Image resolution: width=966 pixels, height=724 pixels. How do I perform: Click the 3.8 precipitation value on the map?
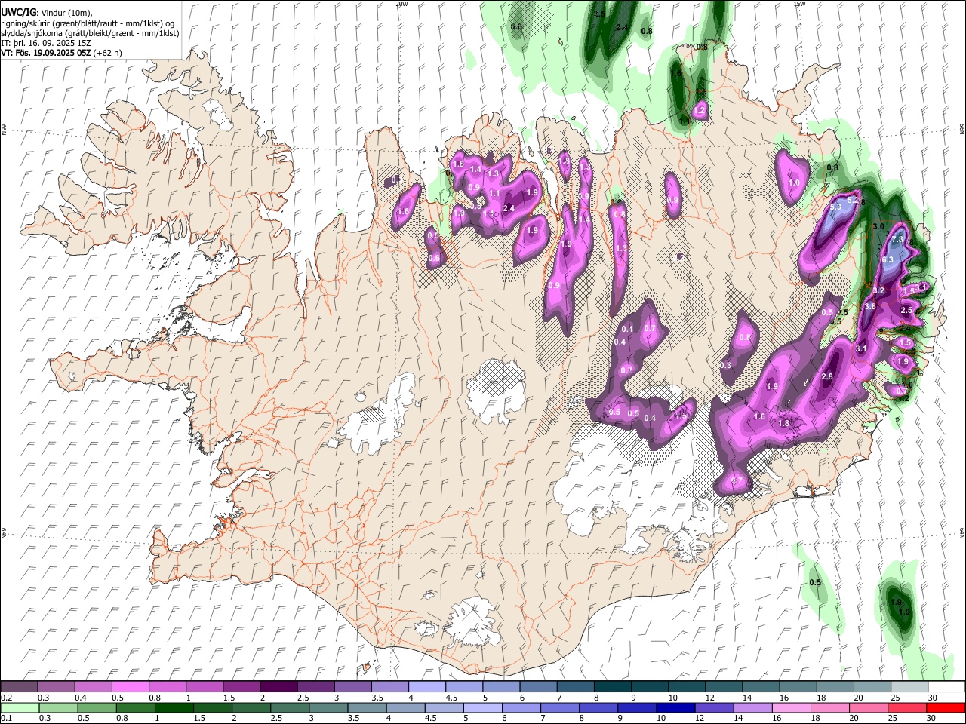869,306
